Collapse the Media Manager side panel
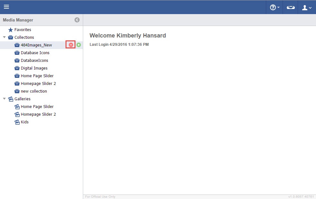Image resolution: width=316 pixels, height=199 pixels. (x=77, y=20)
